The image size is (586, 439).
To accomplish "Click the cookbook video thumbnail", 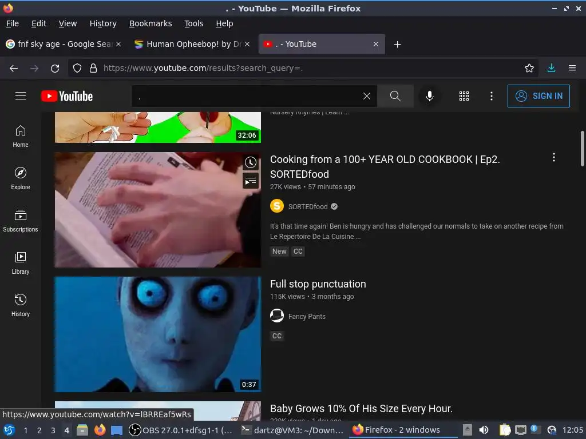I will [x=158, y=210].
